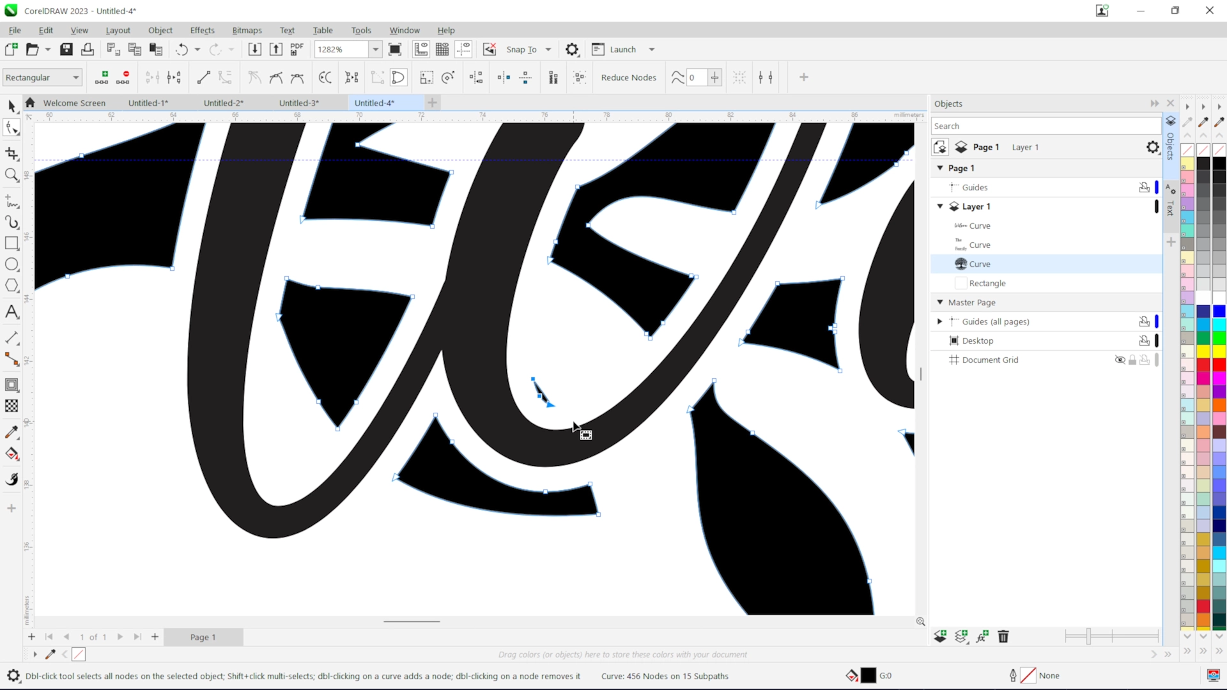
Task: Click the Page 1 page tab
Action: pos(203,637)
